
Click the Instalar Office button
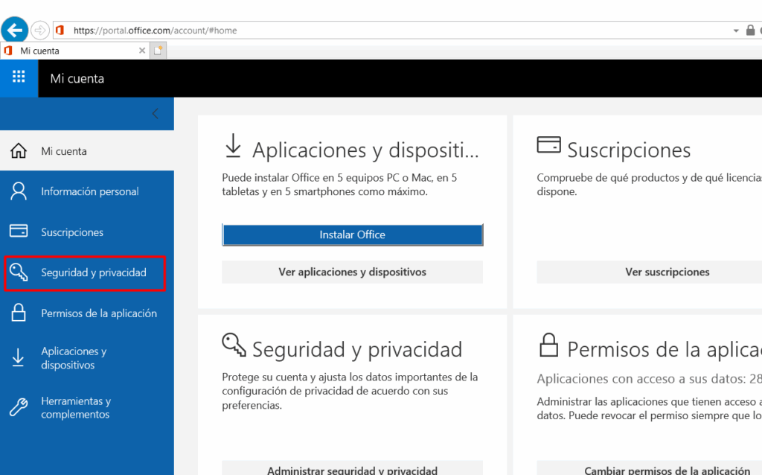(x=352, y=235)
